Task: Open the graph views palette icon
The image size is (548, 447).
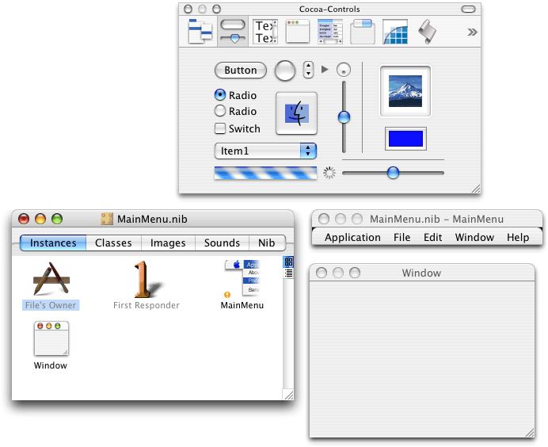Action: tap(395, 32)
